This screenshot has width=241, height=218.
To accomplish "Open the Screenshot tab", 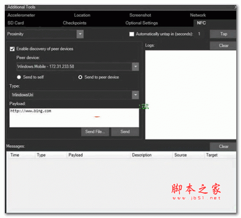I will [x=140, y=15].
